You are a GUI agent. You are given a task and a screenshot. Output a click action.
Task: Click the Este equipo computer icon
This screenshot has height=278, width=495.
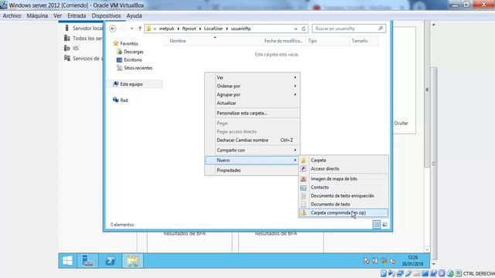pyautogui.click(x=115, y=84)
